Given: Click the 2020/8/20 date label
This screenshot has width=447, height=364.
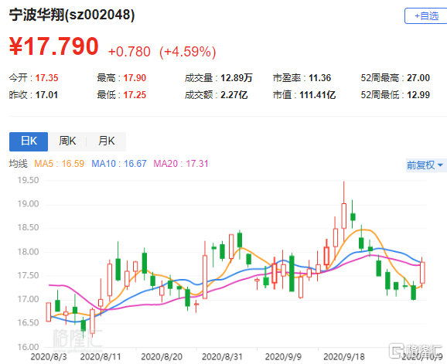Looking at the screenshot, I should click(162, 357).
